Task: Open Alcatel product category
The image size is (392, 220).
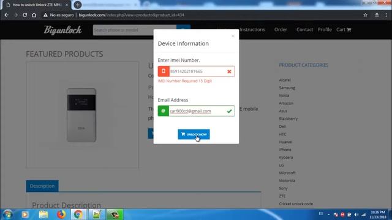Action: coord(285,80)
